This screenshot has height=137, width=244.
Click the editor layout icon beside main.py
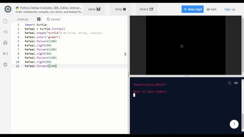tap(39, 19)
